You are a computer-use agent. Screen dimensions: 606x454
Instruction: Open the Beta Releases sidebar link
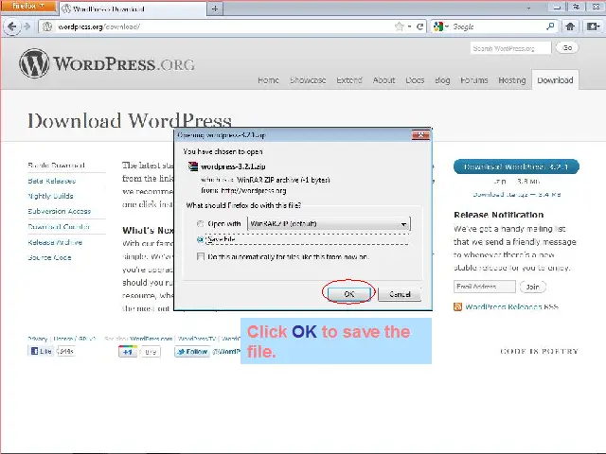click(x=52, y=181)
